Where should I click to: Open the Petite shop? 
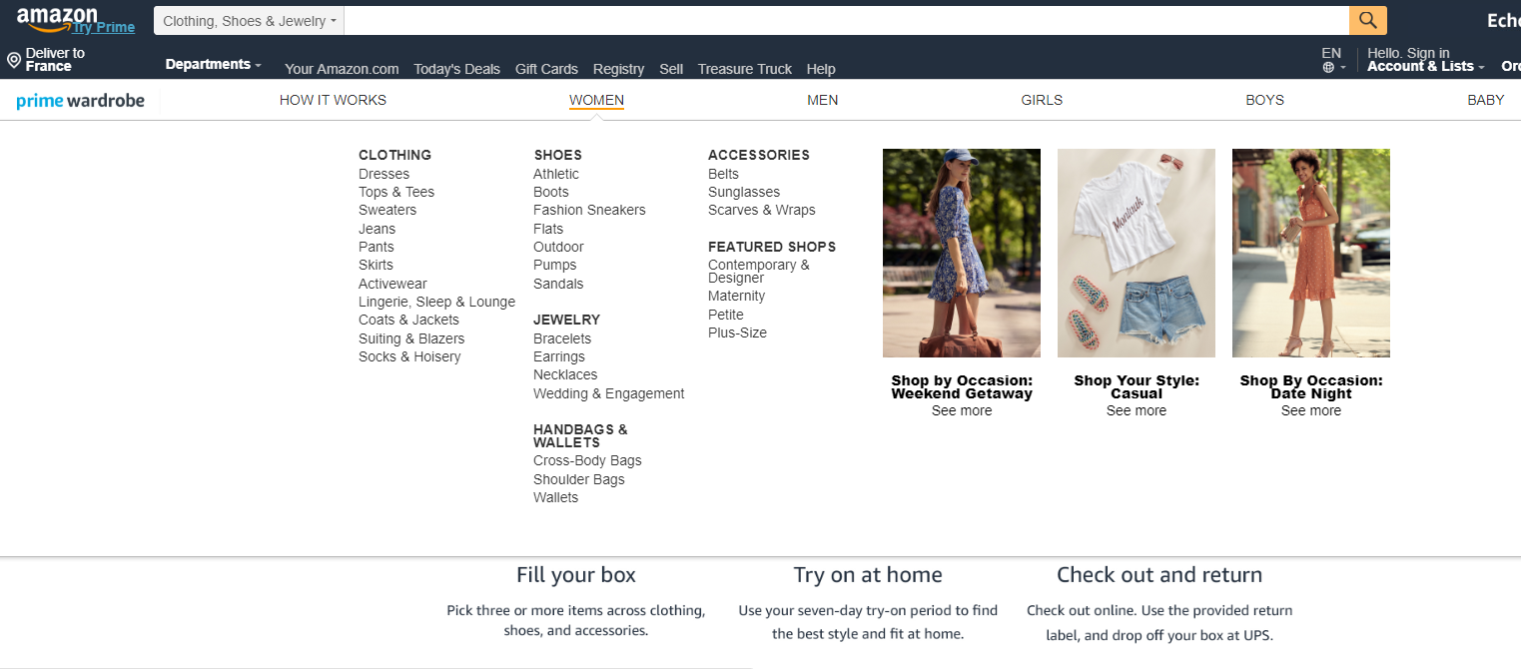click(726, 315)
